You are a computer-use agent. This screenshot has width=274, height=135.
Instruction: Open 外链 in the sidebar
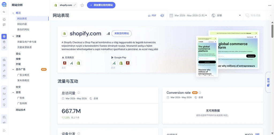click(x=18, y=64)
